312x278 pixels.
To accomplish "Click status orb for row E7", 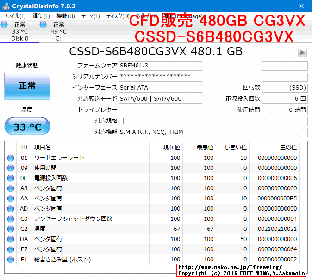I will point(11,249).
